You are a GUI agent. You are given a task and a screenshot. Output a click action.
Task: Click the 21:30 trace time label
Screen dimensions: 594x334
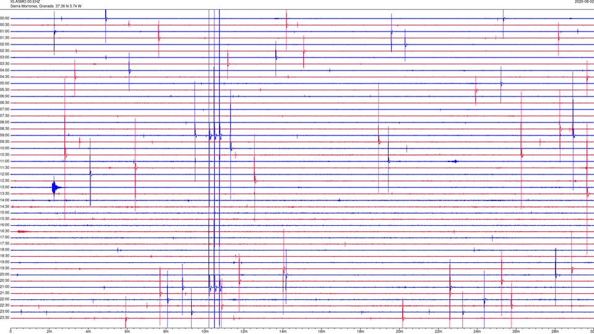tap(5, 293)
